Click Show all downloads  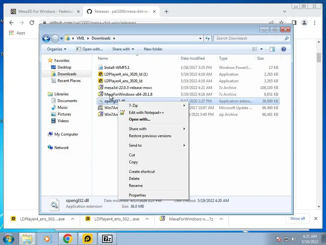(x=298, y=219)
